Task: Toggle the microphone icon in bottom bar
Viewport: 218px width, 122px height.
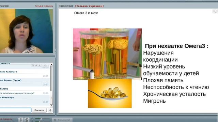Action: pos(21,120)
